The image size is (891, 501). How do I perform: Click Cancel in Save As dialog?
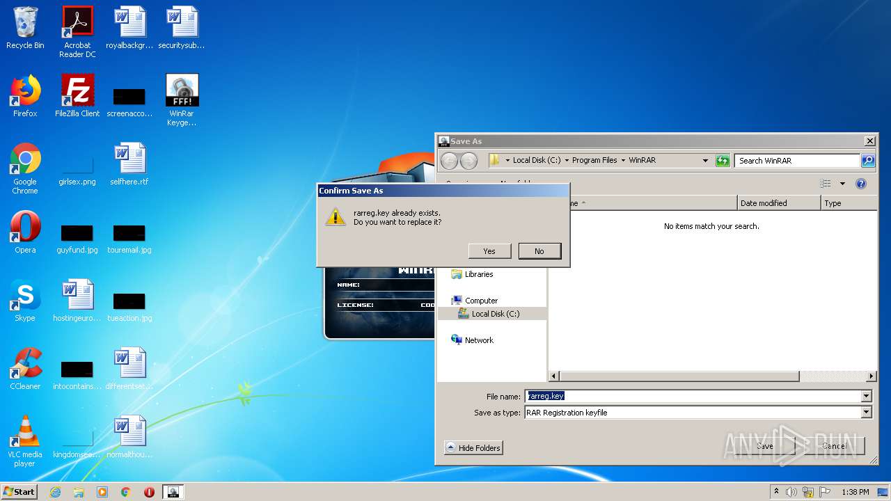pyautogui.click(x=834, y=446)
